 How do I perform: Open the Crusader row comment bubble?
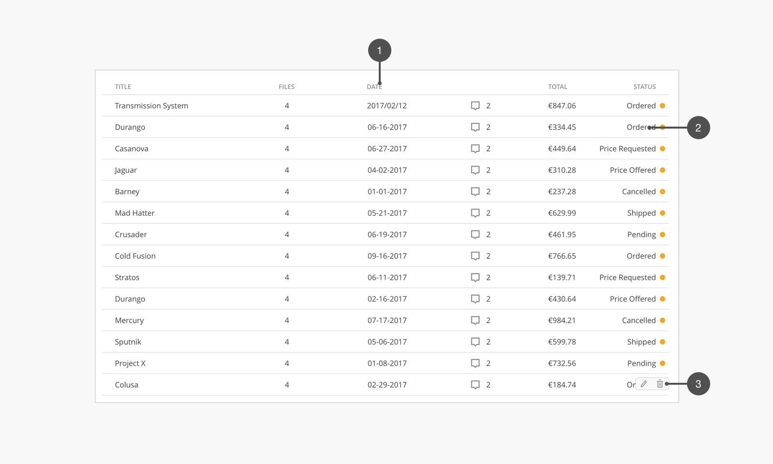(x=475, y=234)
